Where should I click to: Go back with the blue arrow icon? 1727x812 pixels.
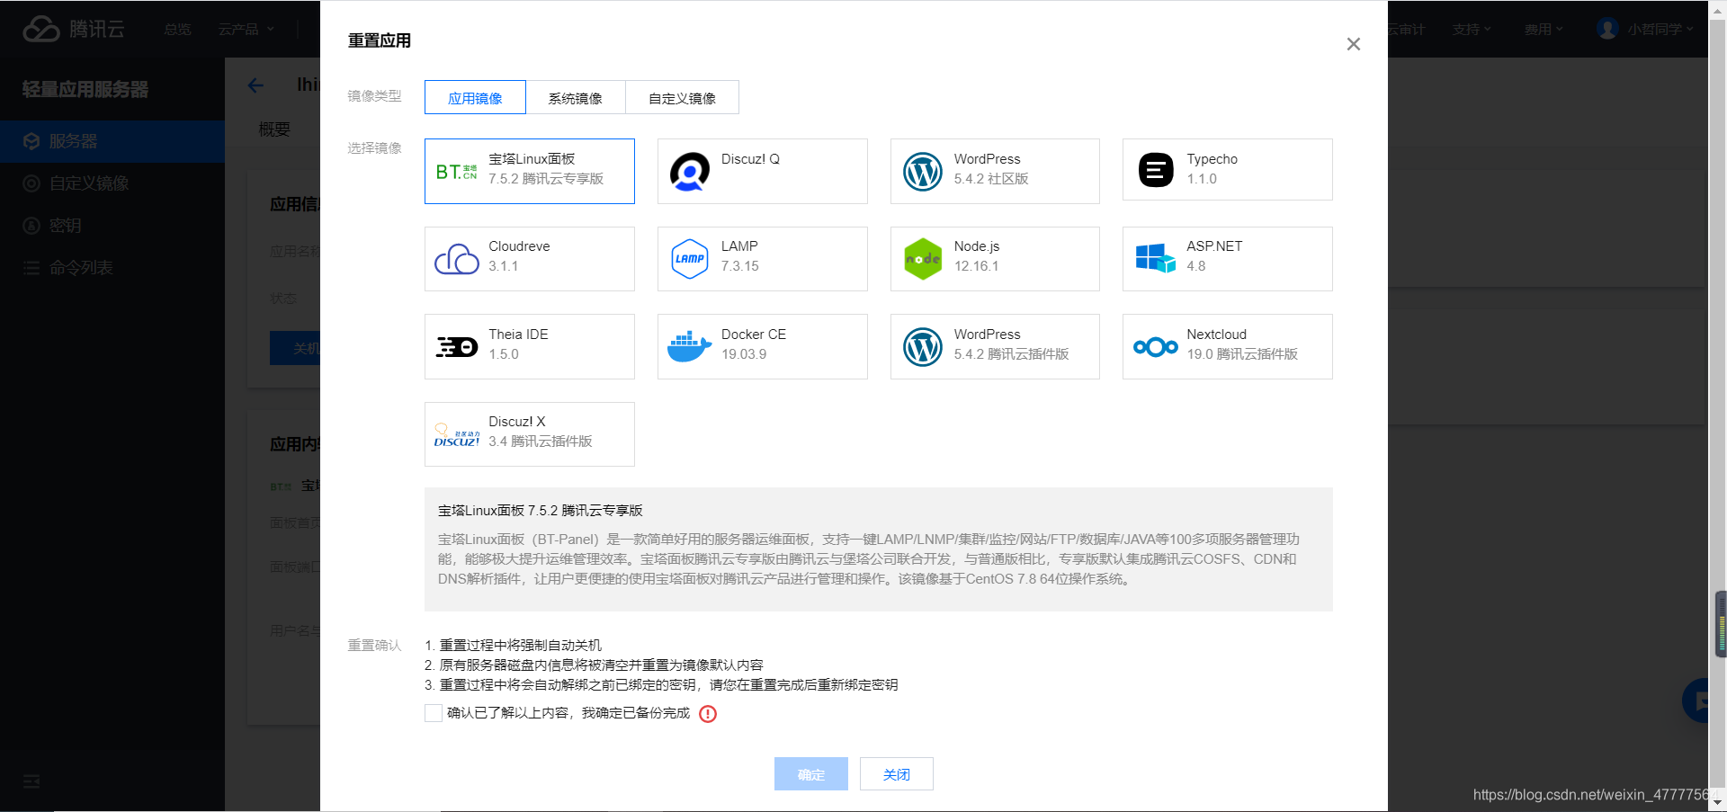tap(255, 85)
